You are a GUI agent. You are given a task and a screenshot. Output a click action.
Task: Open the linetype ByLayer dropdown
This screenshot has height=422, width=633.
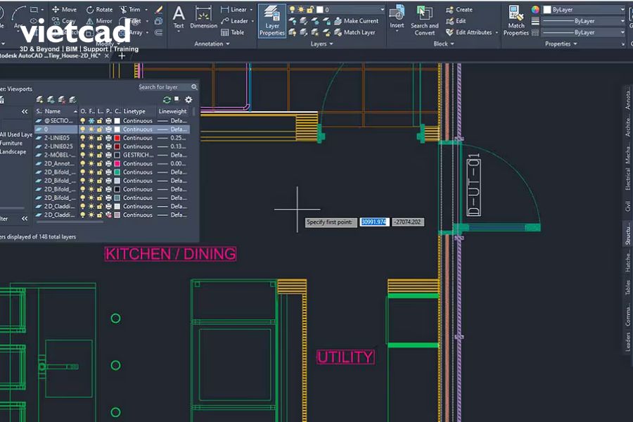click(623, 32)
